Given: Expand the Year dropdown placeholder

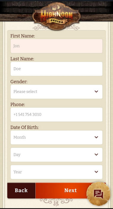Looking at the screenshot, I should (x=56, y=172).
